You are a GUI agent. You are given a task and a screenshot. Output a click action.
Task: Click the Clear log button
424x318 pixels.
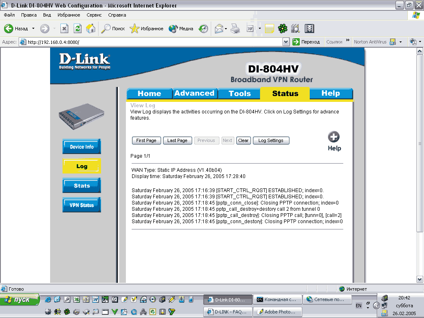[243, 141]
